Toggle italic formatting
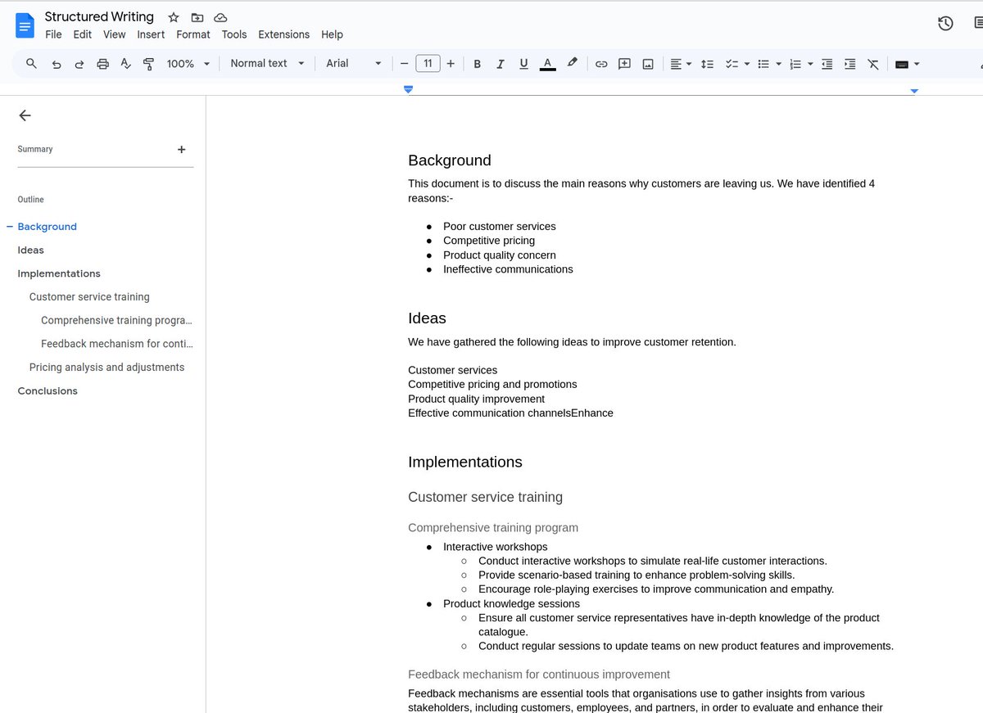 [x=501, y=64]
